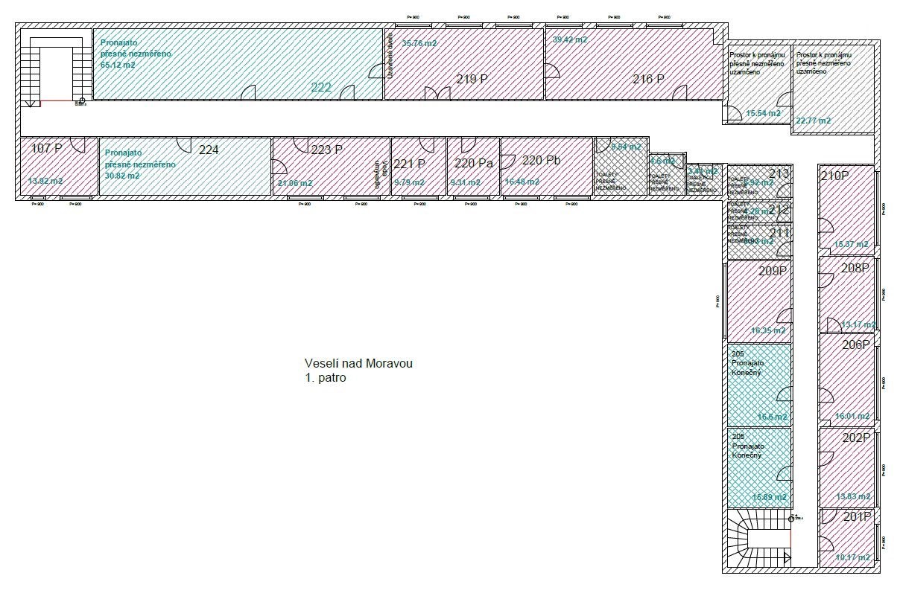Click the double door symbol in room 219 P
This screenshot has width=900, height=596.
point(437,93)
